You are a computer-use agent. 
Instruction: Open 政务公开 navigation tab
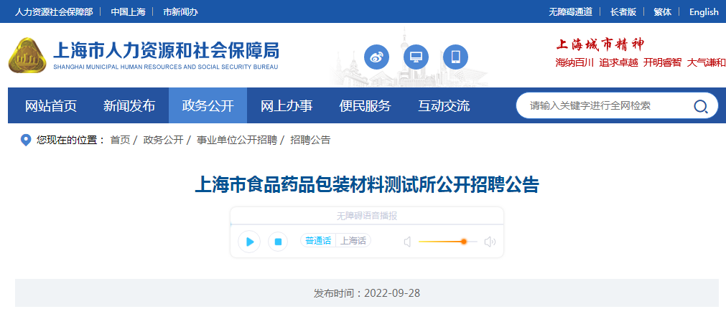208,106
